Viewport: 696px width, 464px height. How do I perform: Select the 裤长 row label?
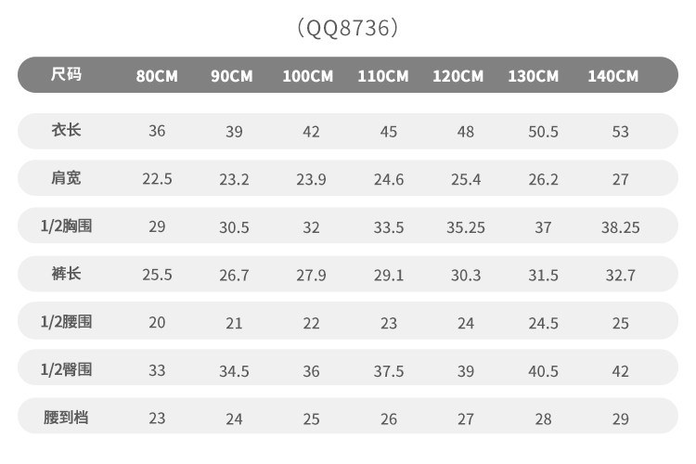click(66, 275)
